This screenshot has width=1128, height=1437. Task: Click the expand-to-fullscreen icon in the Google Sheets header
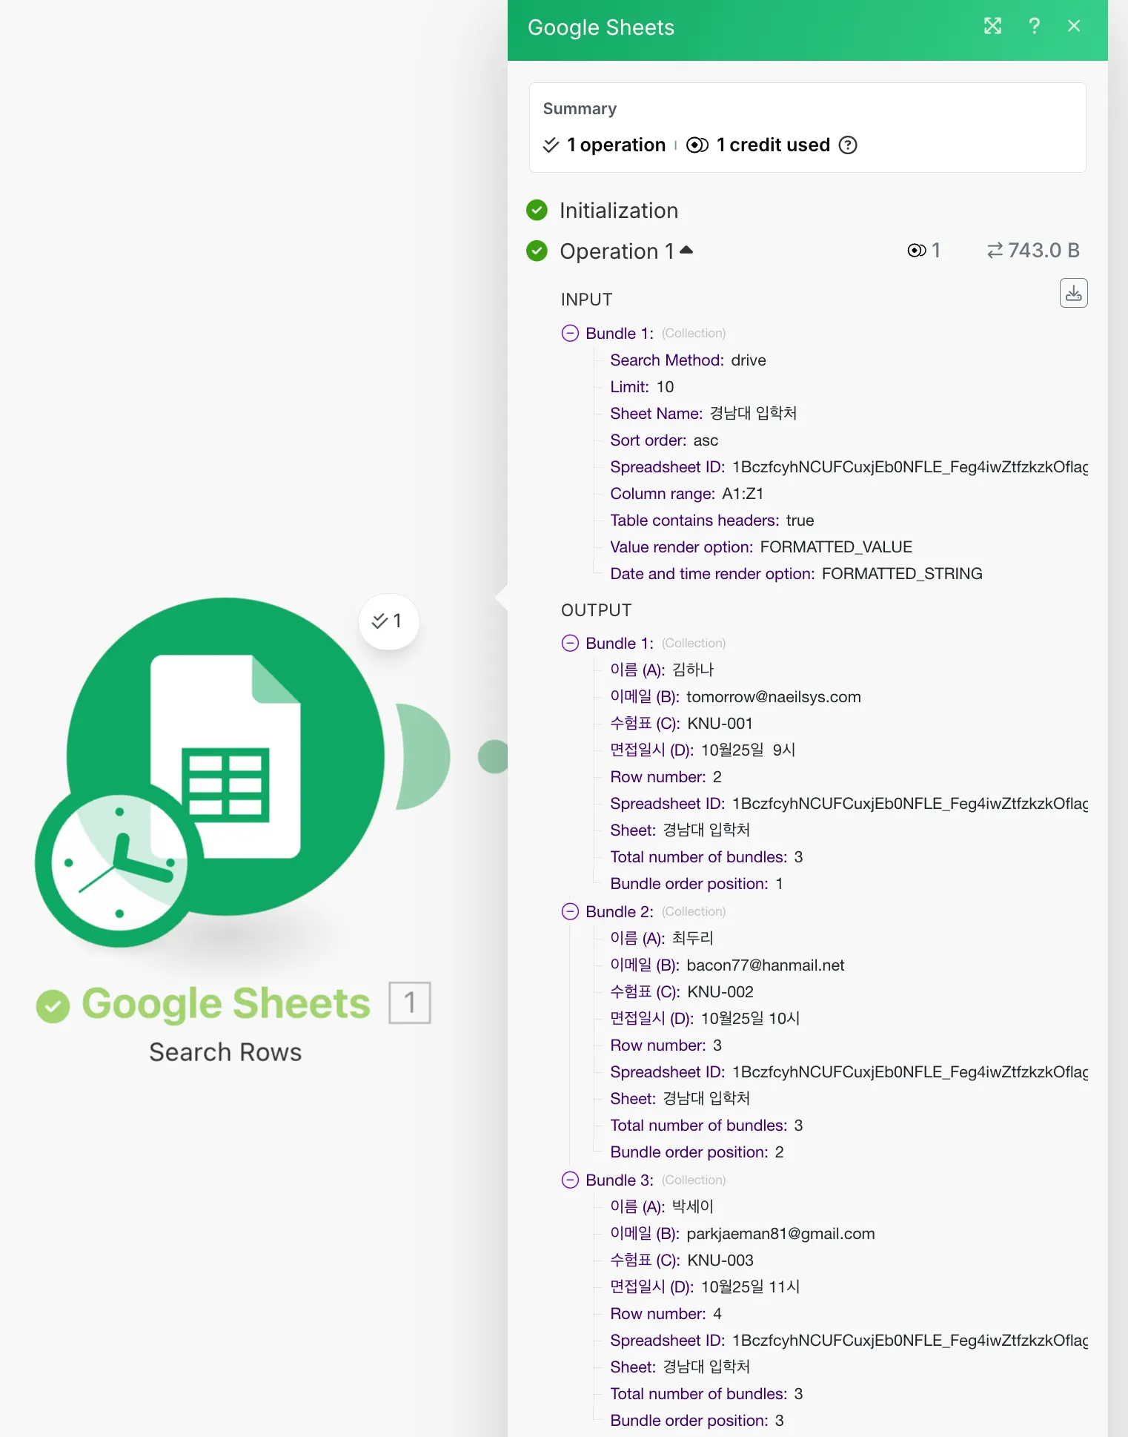(992, 26)
